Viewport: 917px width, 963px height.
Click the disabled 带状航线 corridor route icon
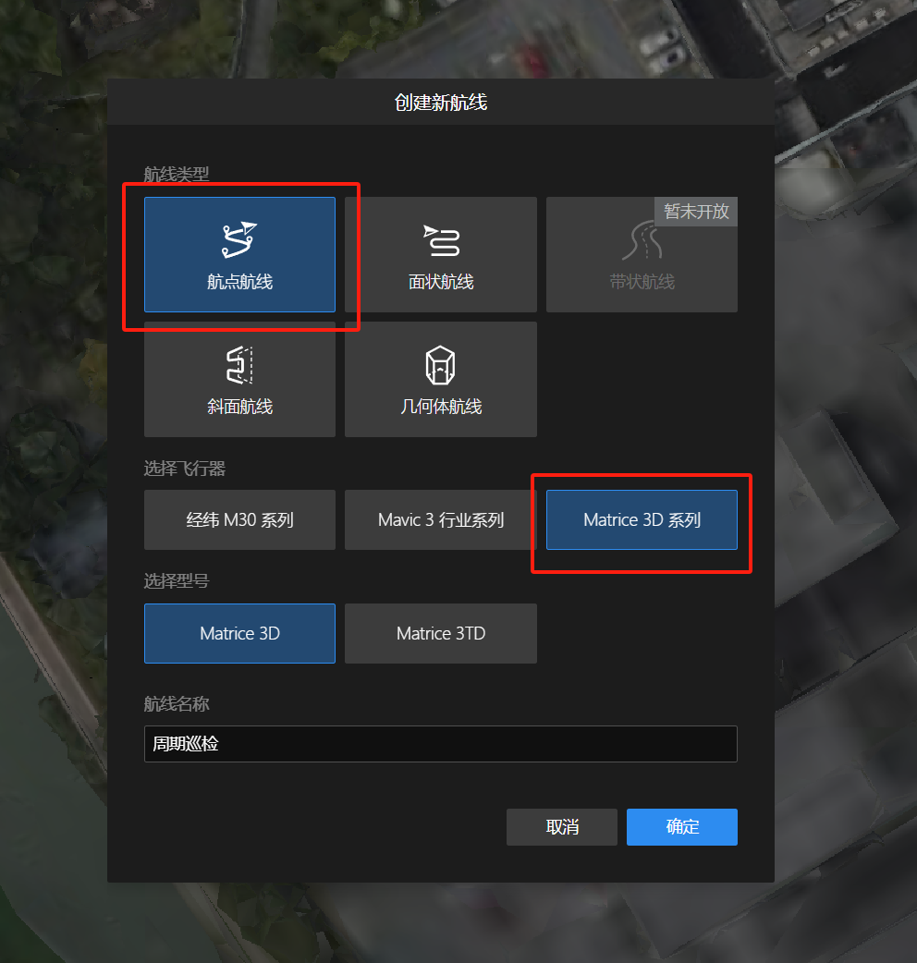point(642,240)
